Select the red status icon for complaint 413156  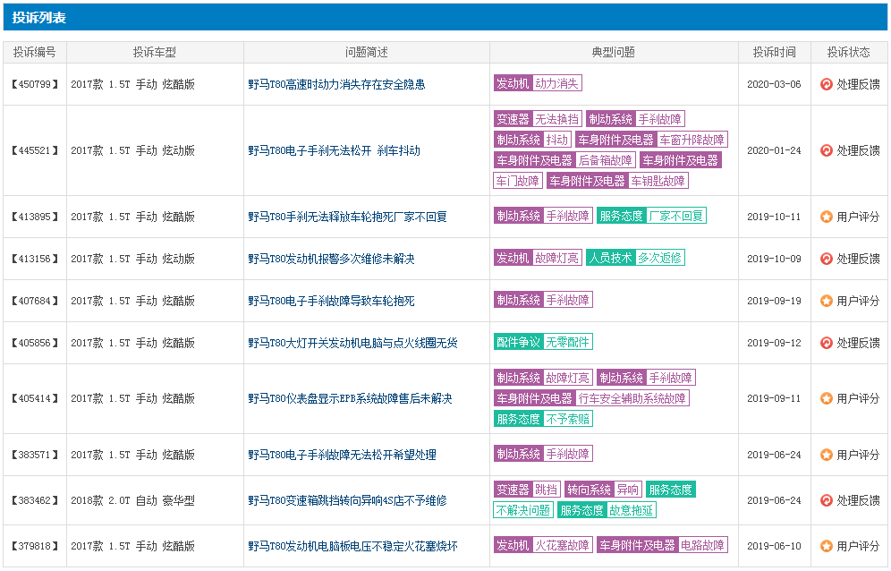click(x=827, y=259)
